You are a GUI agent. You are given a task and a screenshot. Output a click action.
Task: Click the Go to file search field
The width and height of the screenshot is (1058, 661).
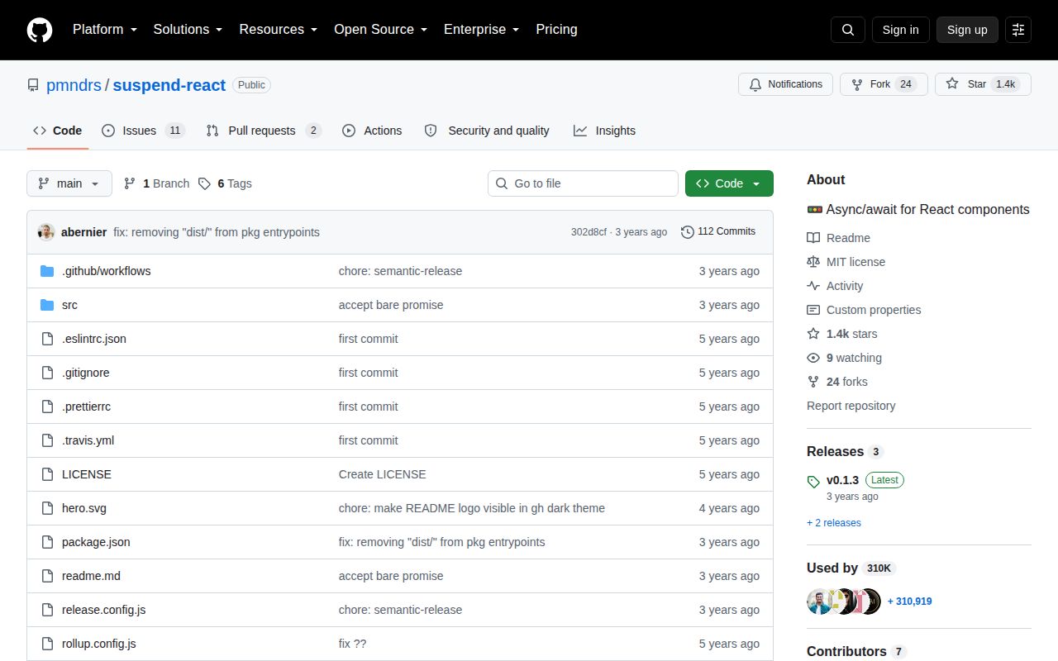pyautogui.click(x=583, y=183)
